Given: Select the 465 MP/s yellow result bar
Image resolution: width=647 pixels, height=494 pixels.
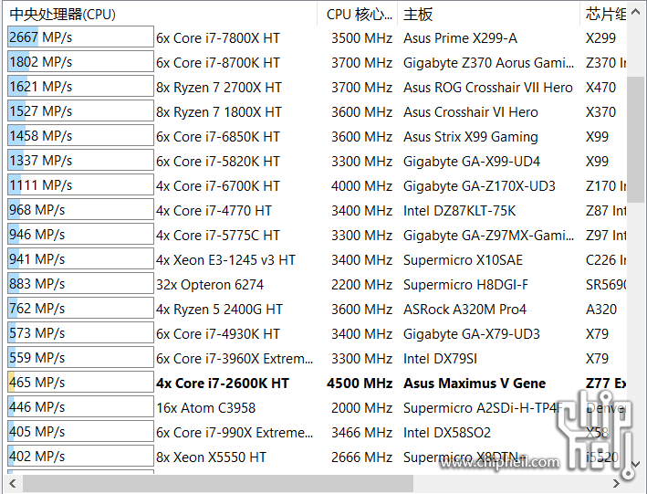Looking at the screenshot, I should 80,382.
